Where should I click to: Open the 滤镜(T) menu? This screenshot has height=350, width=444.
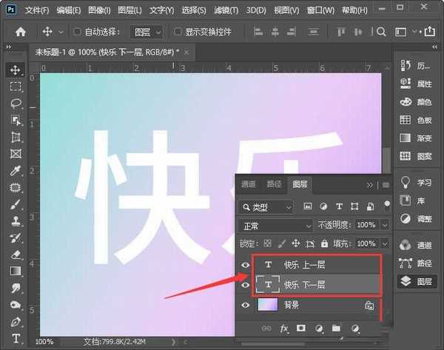228,10
